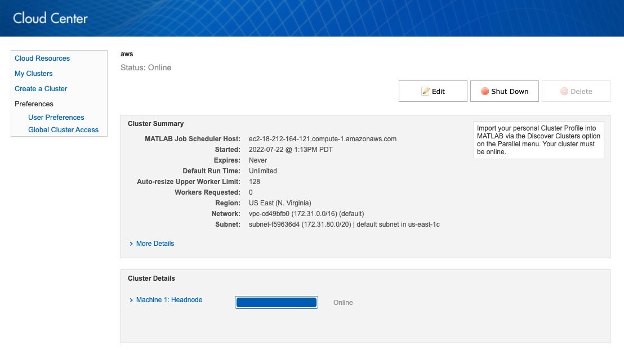Click the Default Run Time value Unlimited

262,171
